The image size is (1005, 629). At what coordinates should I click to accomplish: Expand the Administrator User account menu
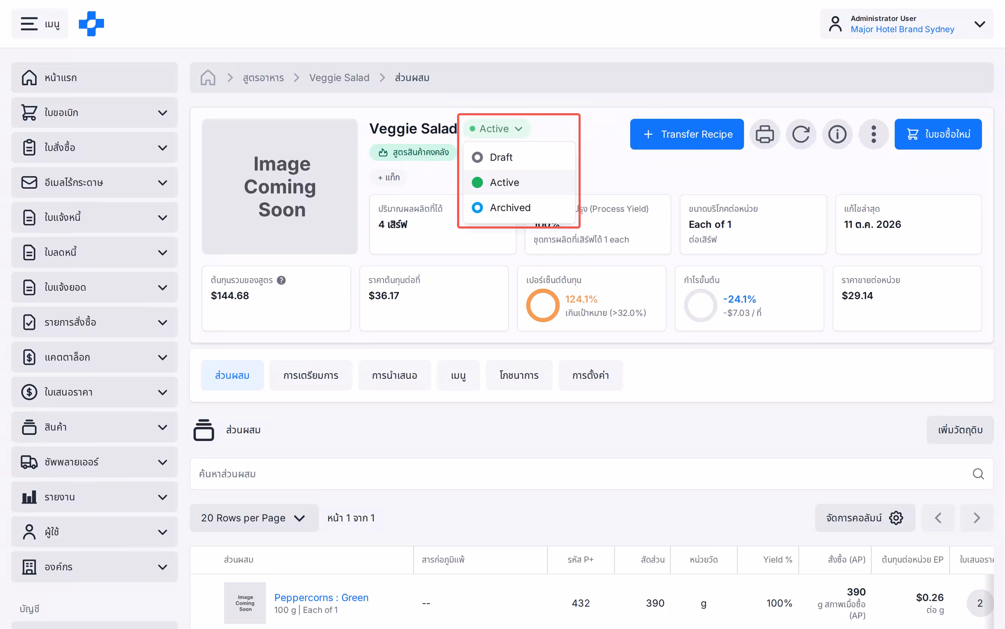[906, 24]
